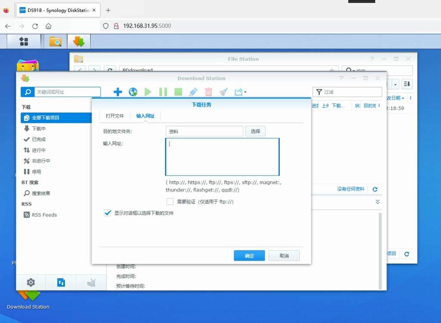Uncheck 显示对话框以选择下载的文件 checkbox
The image size is (441, 323).
107,213
